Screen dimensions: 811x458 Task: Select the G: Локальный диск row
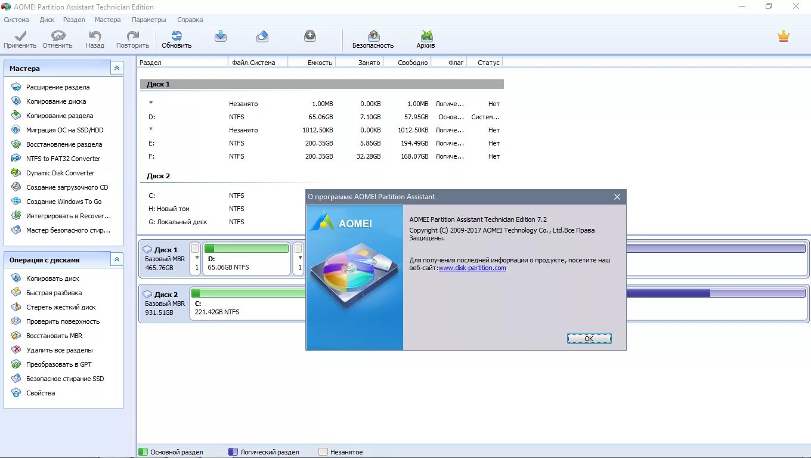[x=223, y=222]
